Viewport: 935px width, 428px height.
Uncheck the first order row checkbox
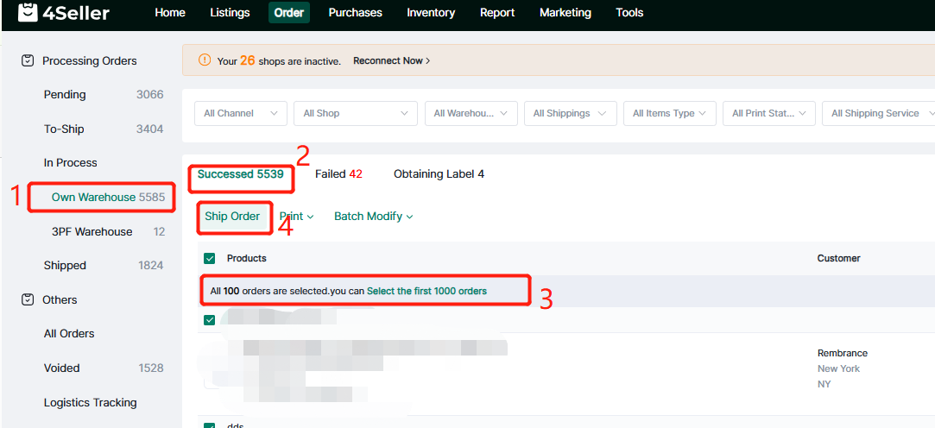point(210,320)
